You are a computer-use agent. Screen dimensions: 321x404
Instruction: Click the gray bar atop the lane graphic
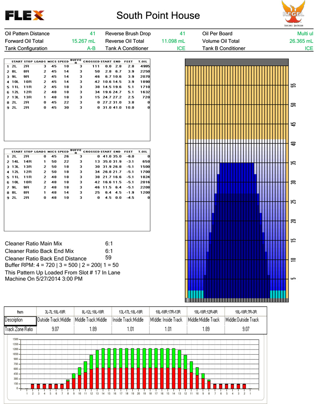click(x=236, y=62)
